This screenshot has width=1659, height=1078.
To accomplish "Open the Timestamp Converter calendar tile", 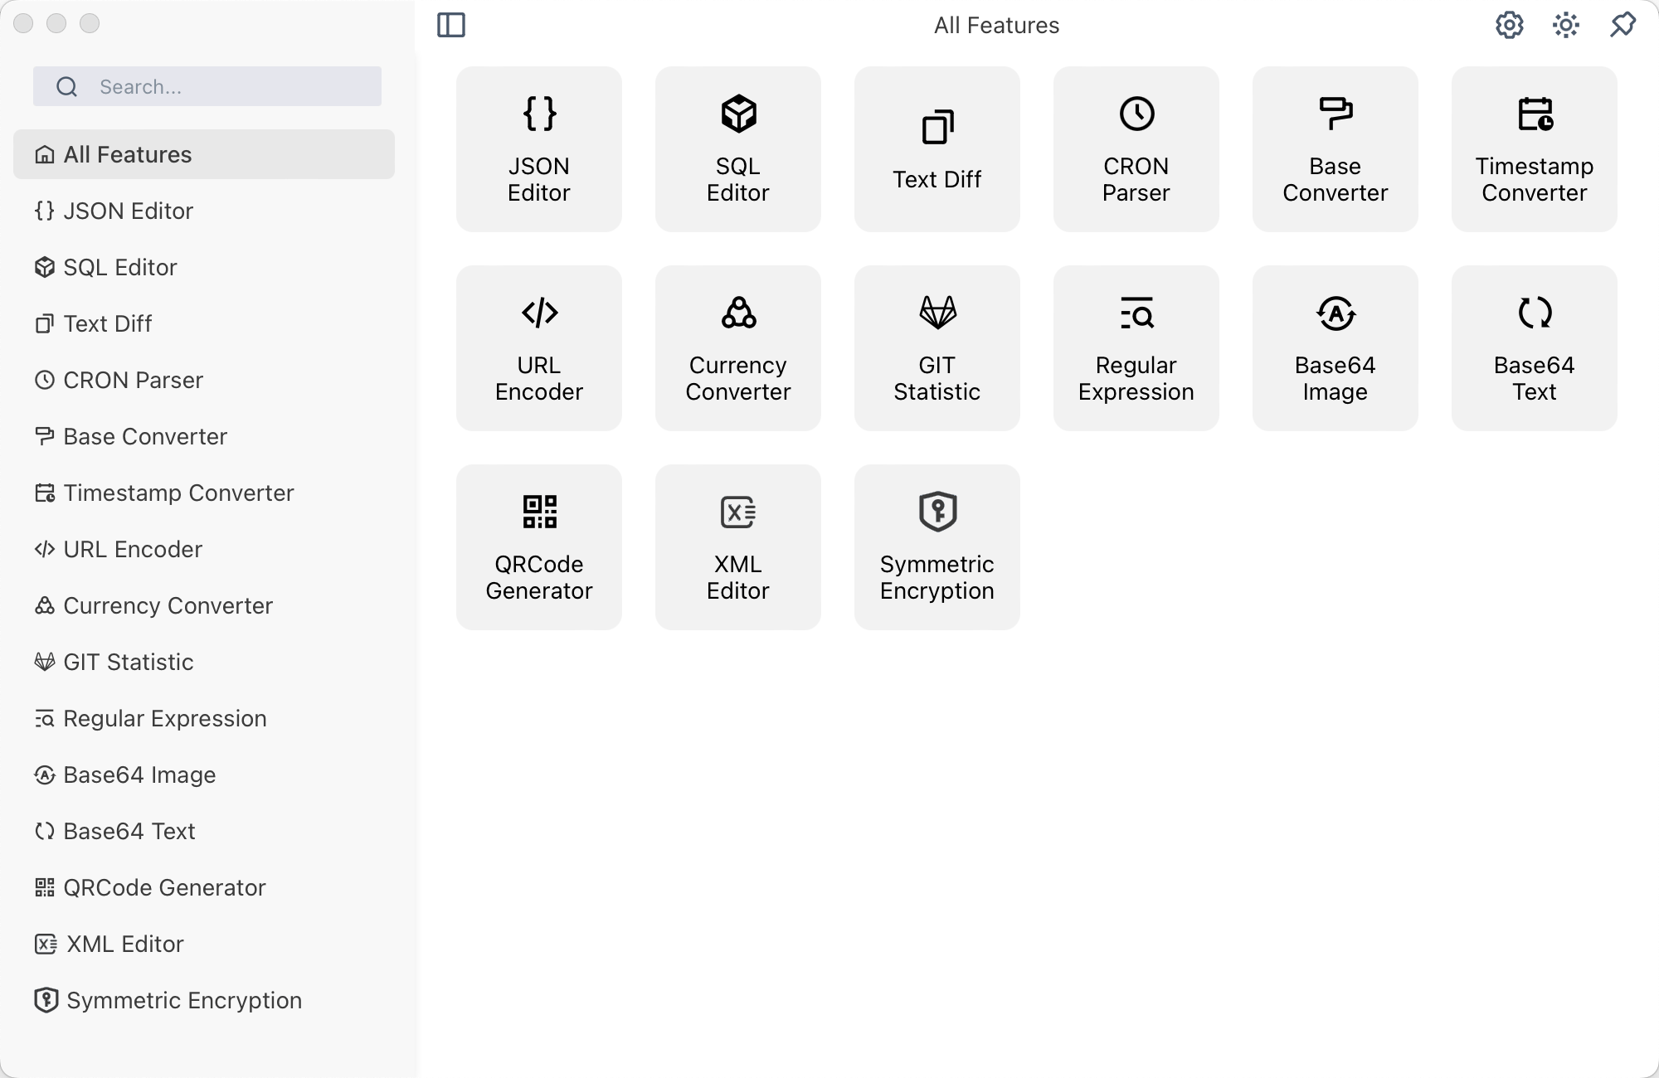I will tap(1534, 149).
